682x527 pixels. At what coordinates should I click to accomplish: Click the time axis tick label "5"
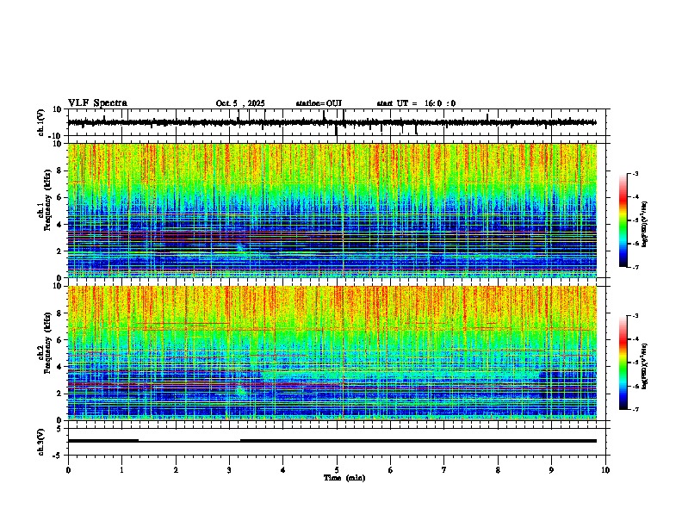click(337, 470)
